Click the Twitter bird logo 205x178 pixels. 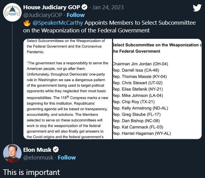(197, 8)
